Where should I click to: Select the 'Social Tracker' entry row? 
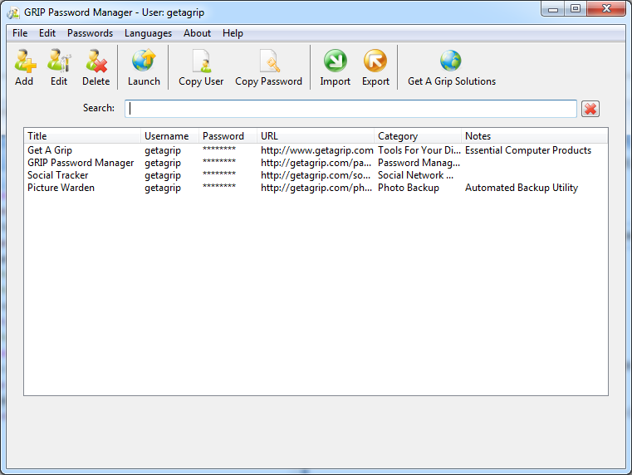coord(316,175)
